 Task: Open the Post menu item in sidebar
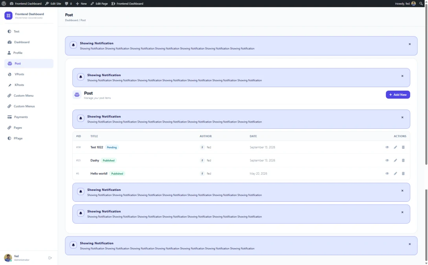point(29,64)
